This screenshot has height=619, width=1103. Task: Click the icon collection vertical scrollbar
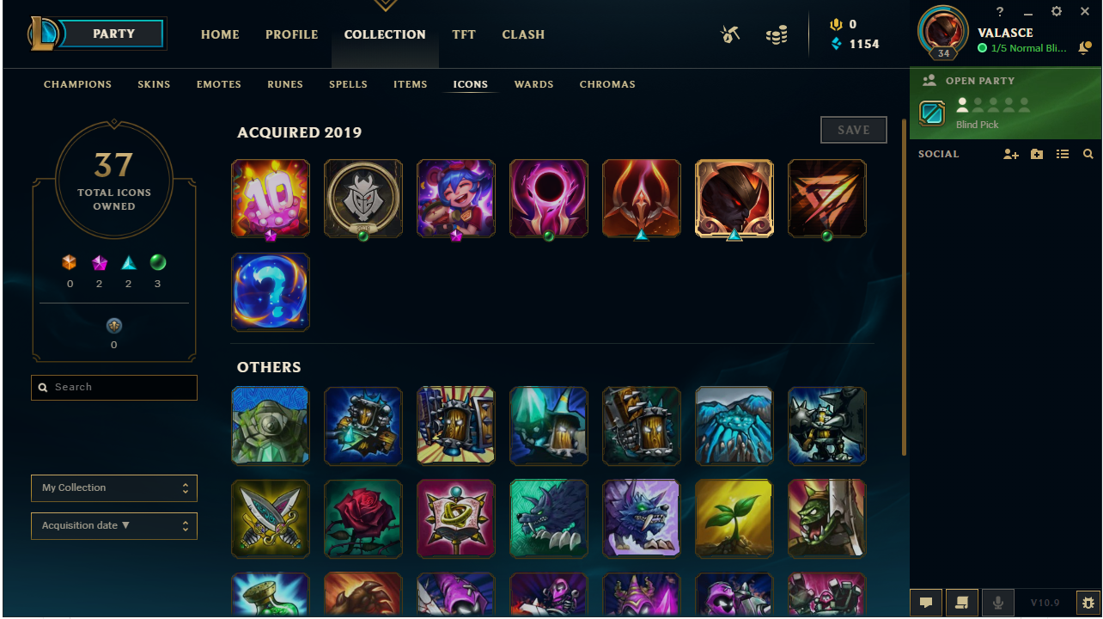[x=904, y=288]
